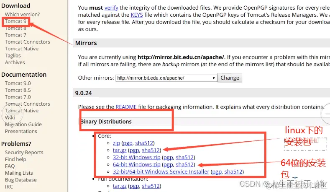Open the Taglibs download link
Viewport: 330px width, 192px height.
[x=13, y=55]
